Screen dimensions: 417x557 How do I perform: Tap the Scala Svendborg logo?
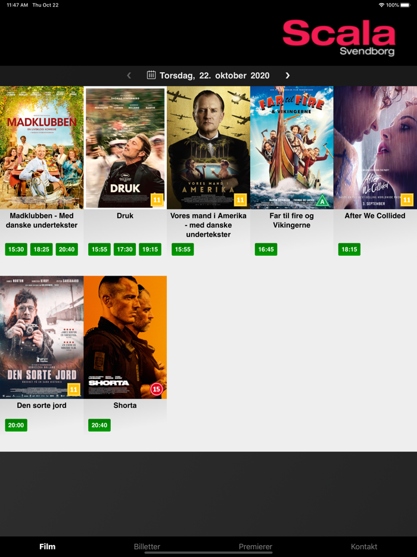pyautogui.click(x=339, y=38)
